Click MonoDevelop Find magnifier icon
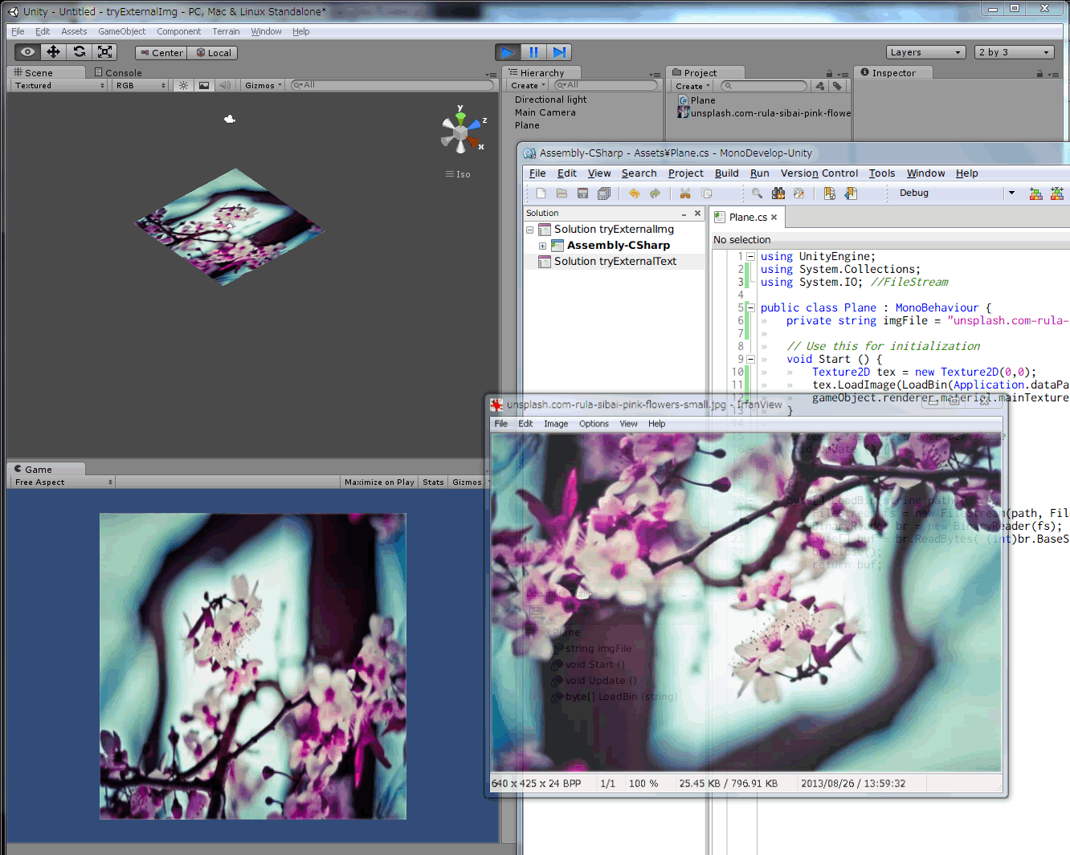The image size is (1070, 855). click(757, 193)
